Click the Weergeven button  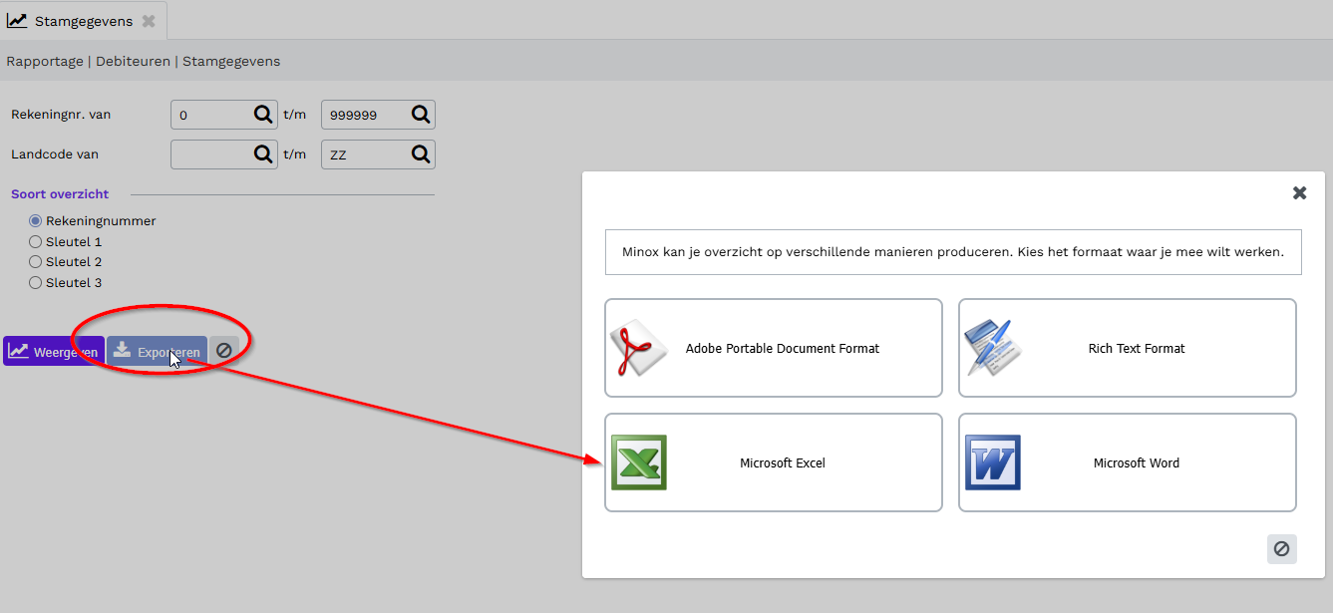coord(54,351)
